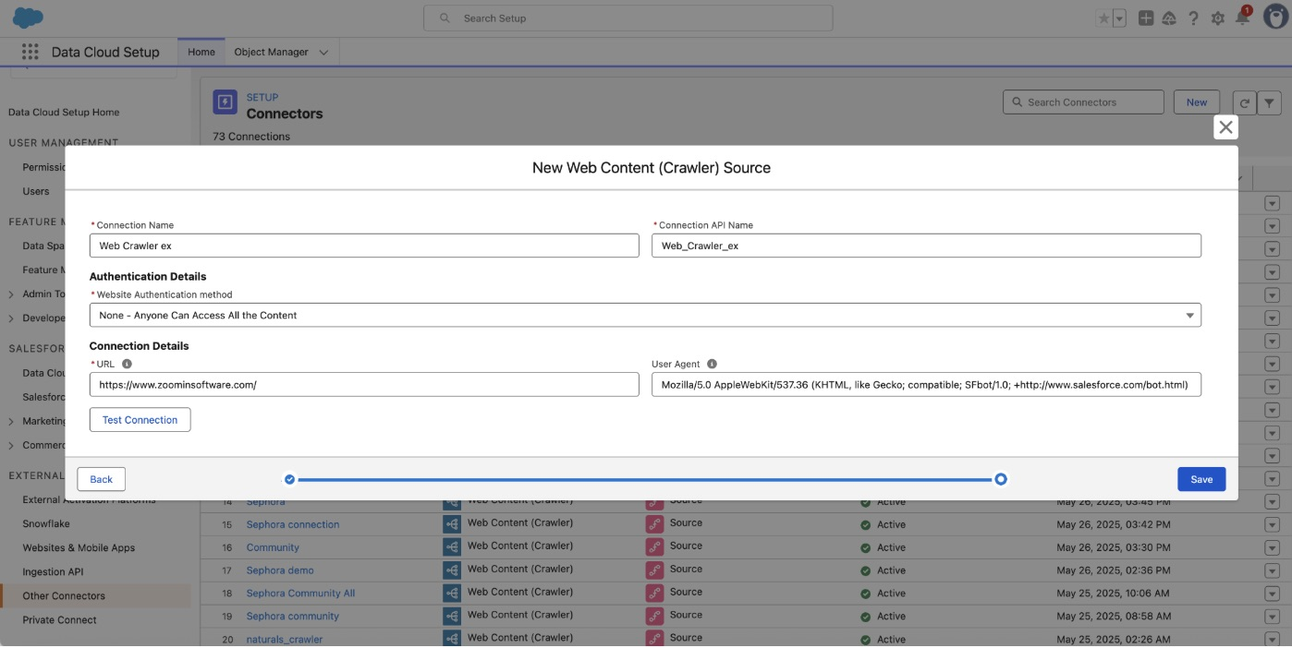Viewport: 1292px width, 648px height.
Task: Edit the User Agent input field
Action: [x=926, y=384]
